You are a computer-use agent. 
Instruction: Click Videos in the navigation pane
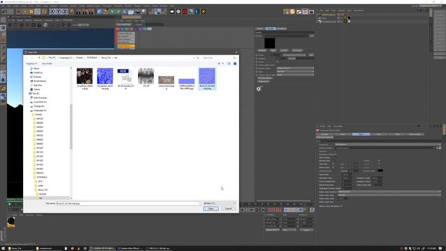point(37,89)
